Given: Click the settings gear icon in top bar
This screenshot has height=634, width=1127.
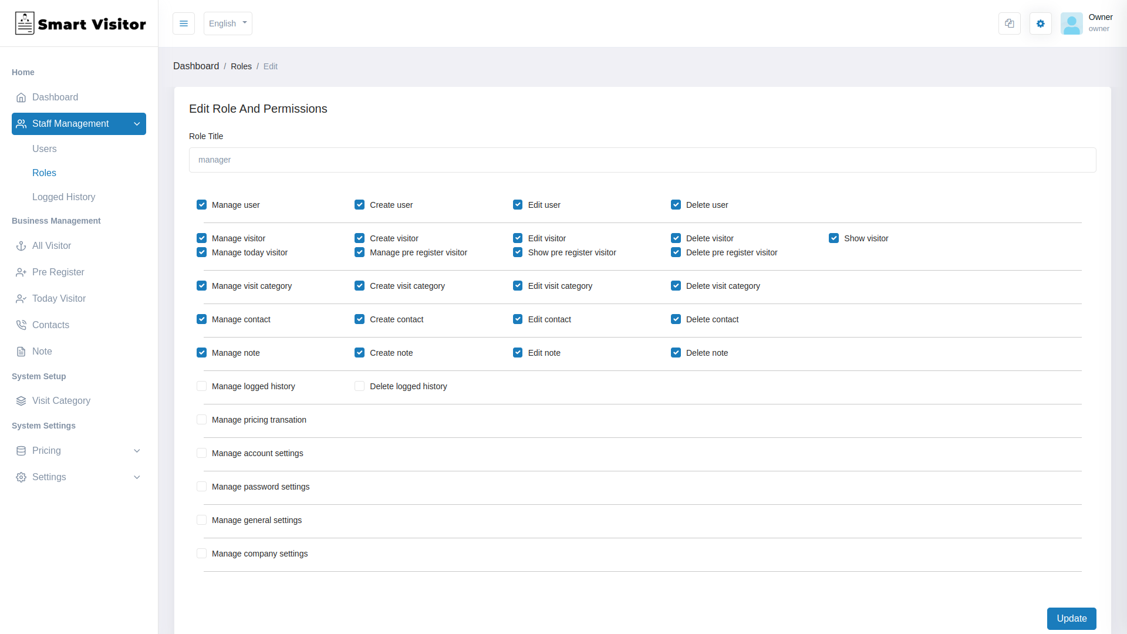Looking at the screenshot, I should pos(1040,23).
